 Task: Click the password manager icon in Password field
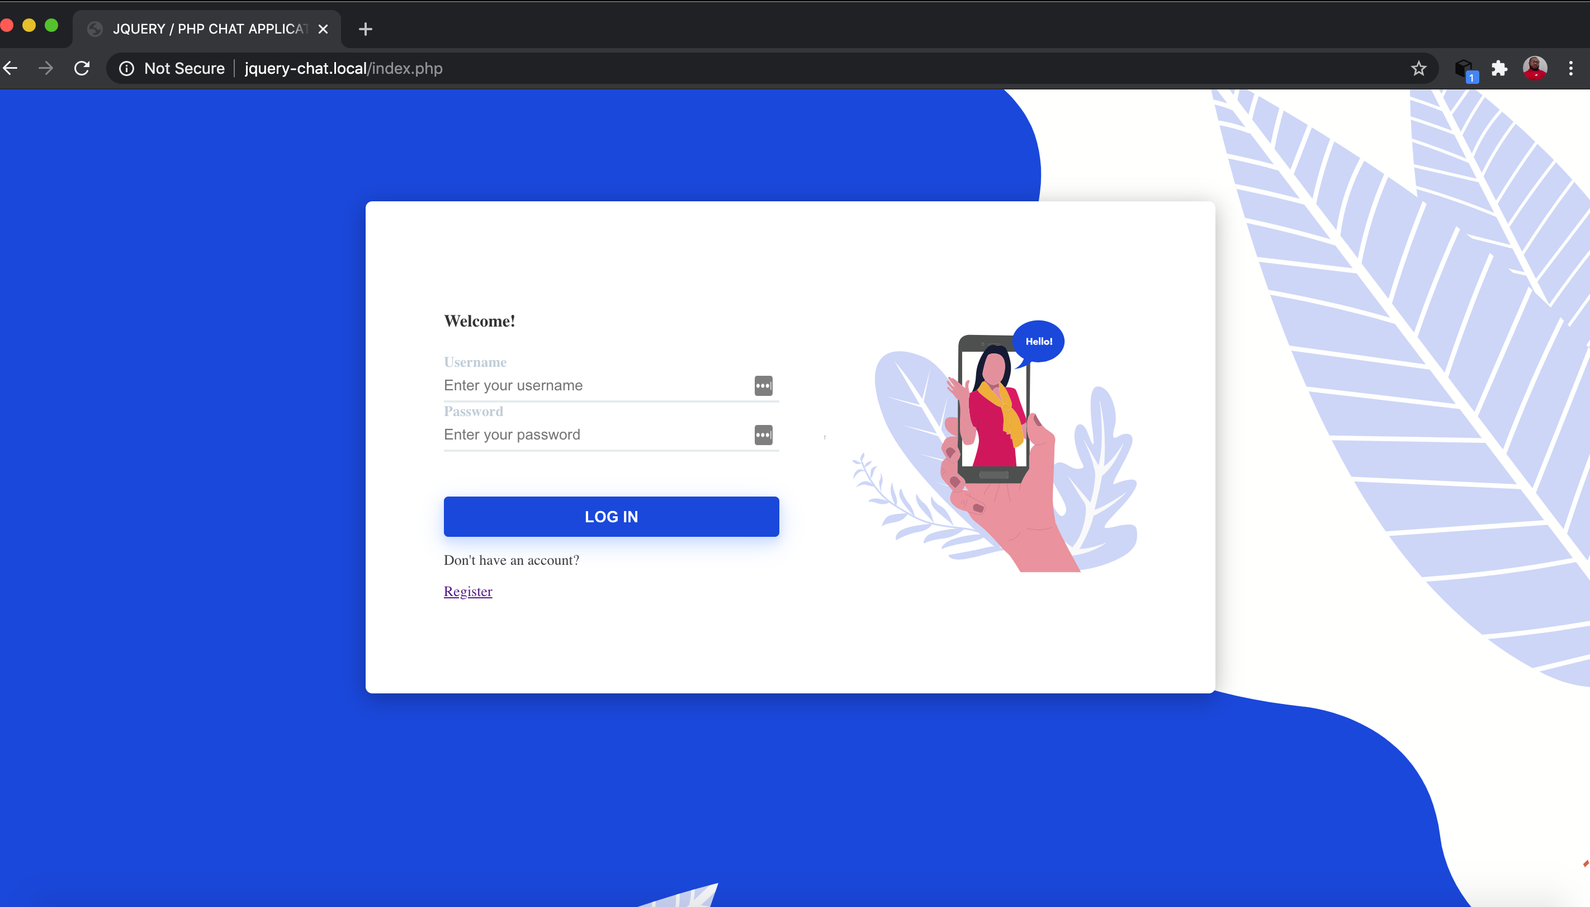(x=763, y=435)
